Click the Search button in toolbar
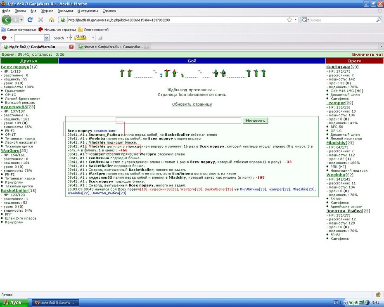Viewport: 384px width, 307px height. pyautogui.click(x=59, y=38)
